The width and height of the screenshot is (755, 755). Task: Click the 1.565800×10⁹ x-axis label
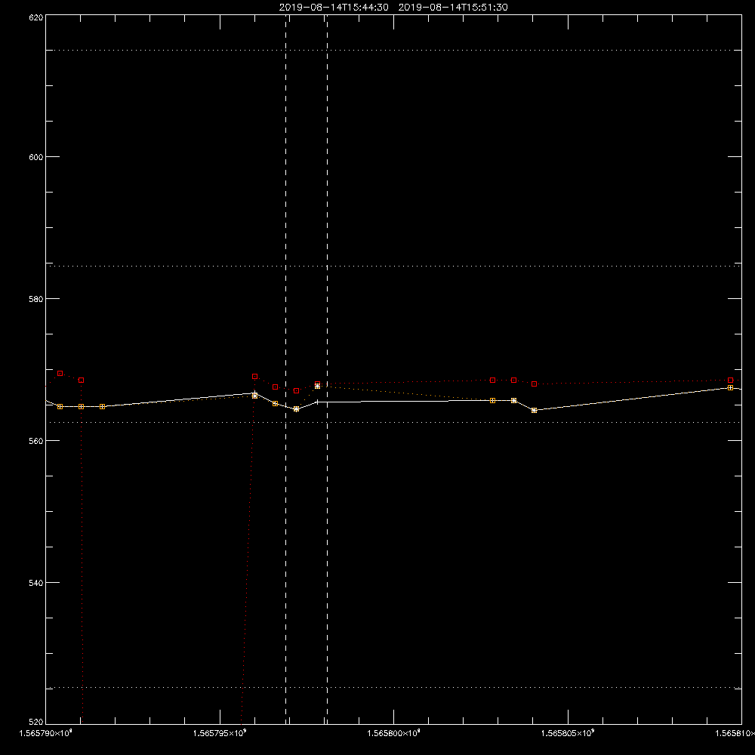[394, 733]
